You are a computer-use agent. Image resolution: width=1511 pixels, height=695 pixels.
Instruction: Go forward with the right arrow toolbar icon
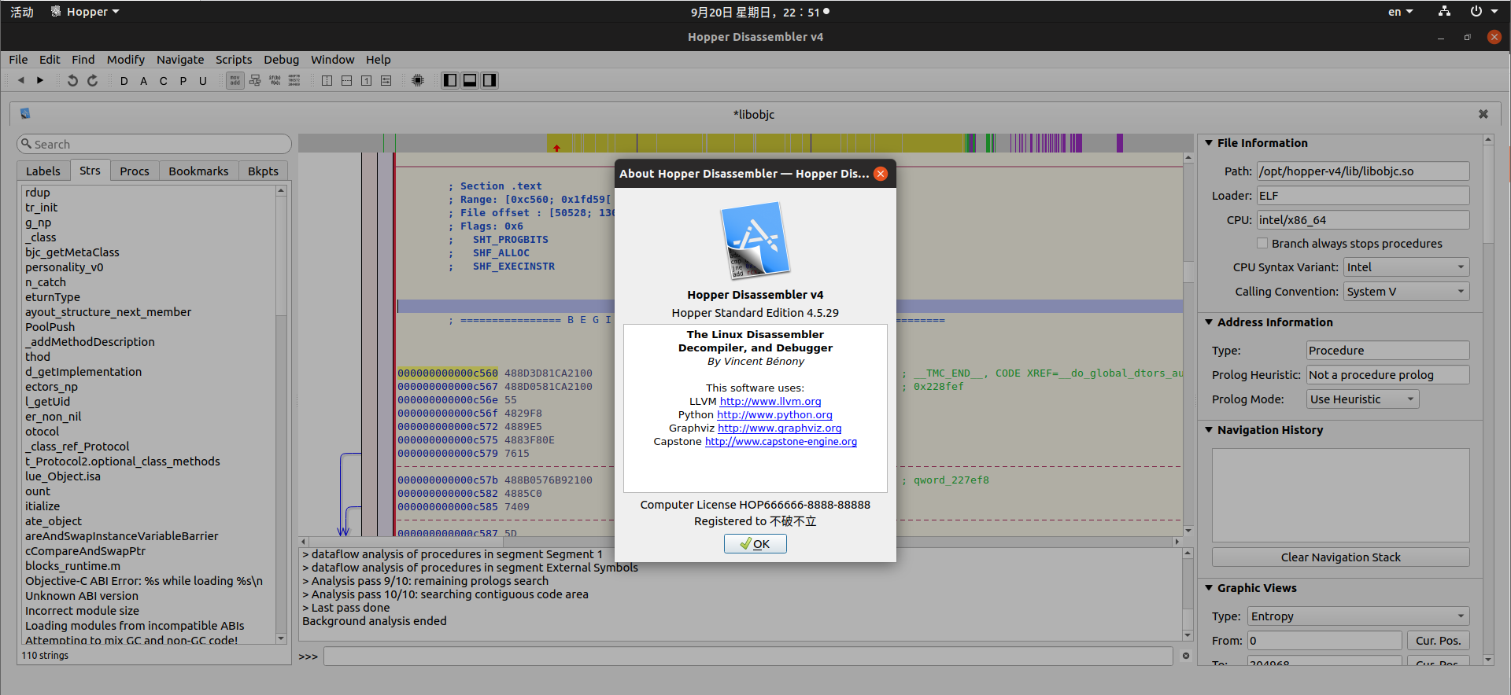click(40, 80)
